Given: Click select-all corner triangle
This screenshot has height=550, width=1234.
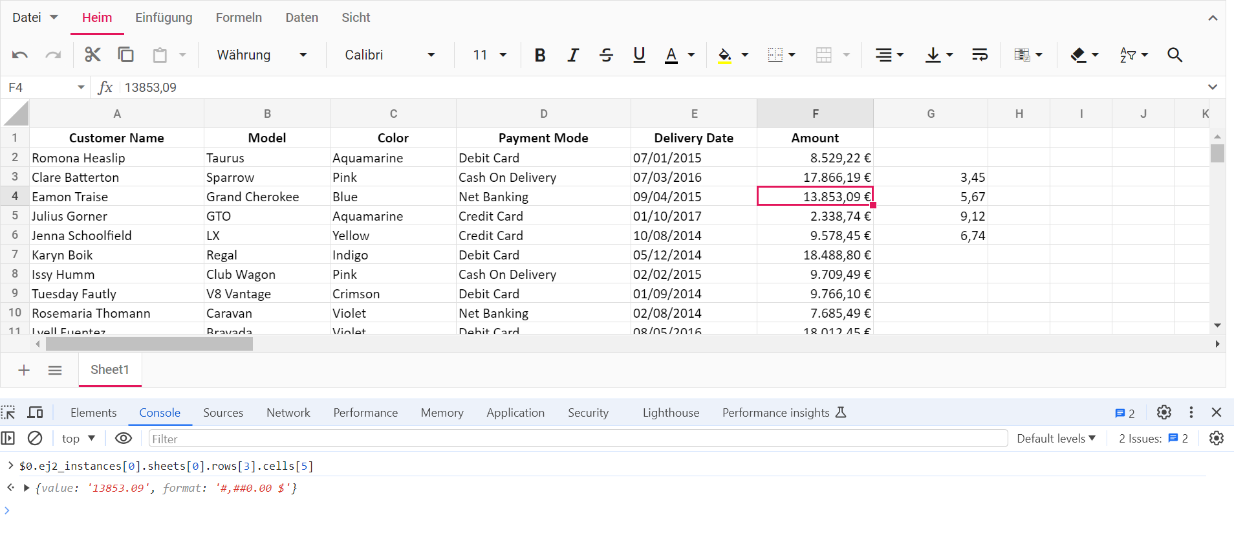Looking at the screenshot, I should click(16, 113).
